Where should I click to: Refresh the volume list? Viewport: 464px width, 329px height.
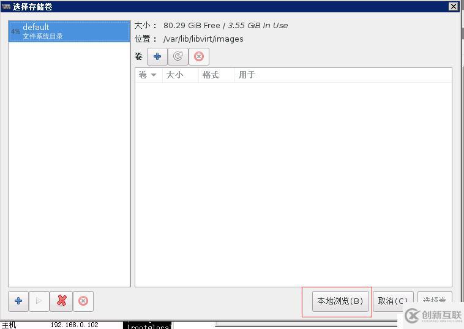click(x=178, y=56)
